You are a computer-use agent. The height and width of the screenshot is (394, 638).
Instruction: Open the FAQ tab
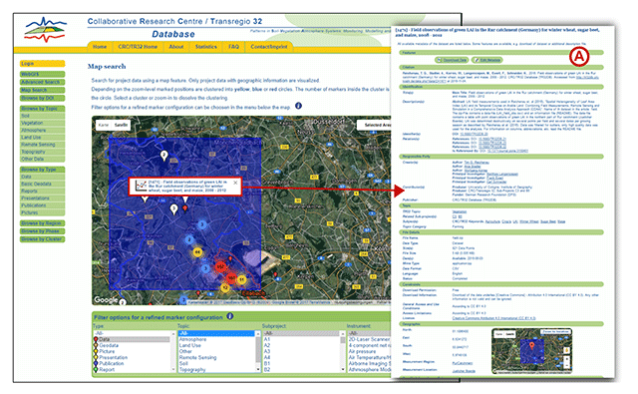233,47
